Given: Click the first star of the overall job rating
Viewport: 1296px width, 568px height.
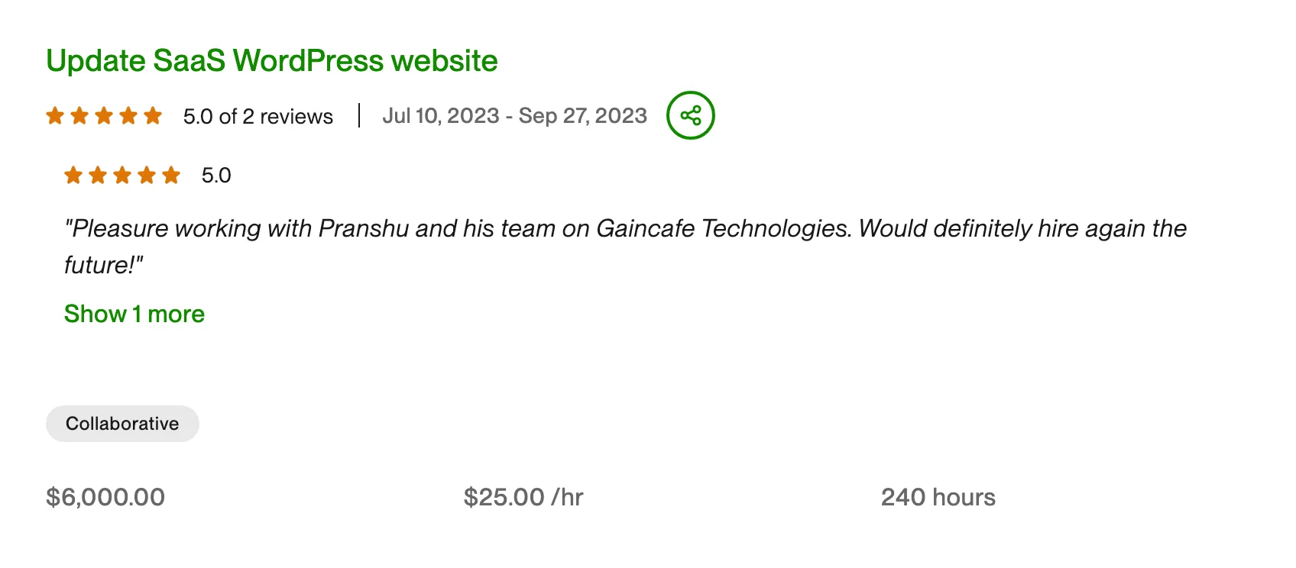Looking at the screenshot, I should [x=55, y=116].
